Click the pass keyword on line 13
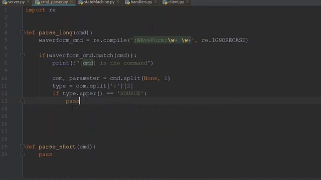Screen dimensions: 321x180 [x=72, y=101]
